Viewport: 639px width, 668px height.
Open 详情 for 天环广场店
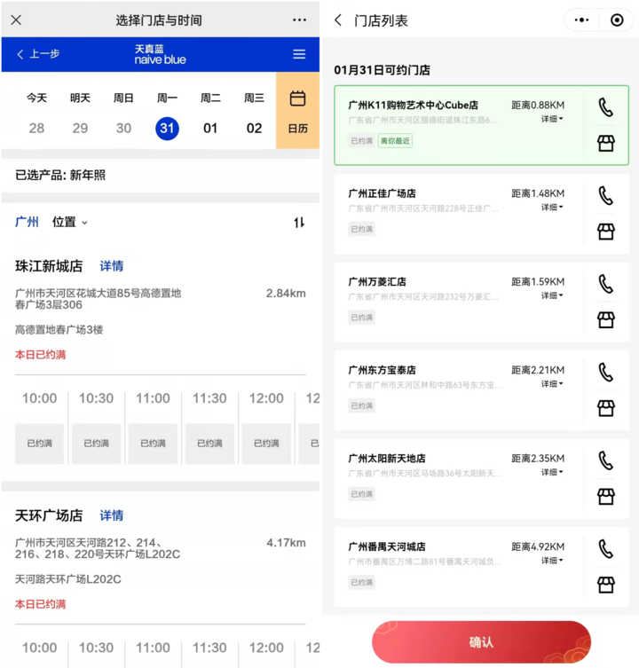coord(112,515)
